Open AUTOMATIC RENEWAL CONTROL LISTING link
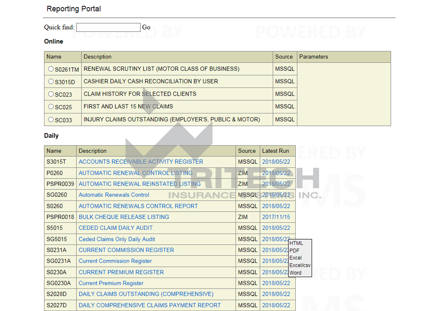Viewport: 437px width, 311px height. 135,173
